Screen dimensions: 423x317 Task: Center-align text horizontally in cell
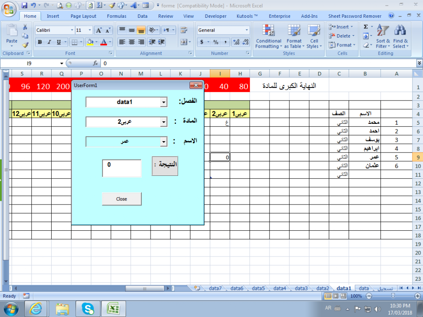click(x=132, y=42)
